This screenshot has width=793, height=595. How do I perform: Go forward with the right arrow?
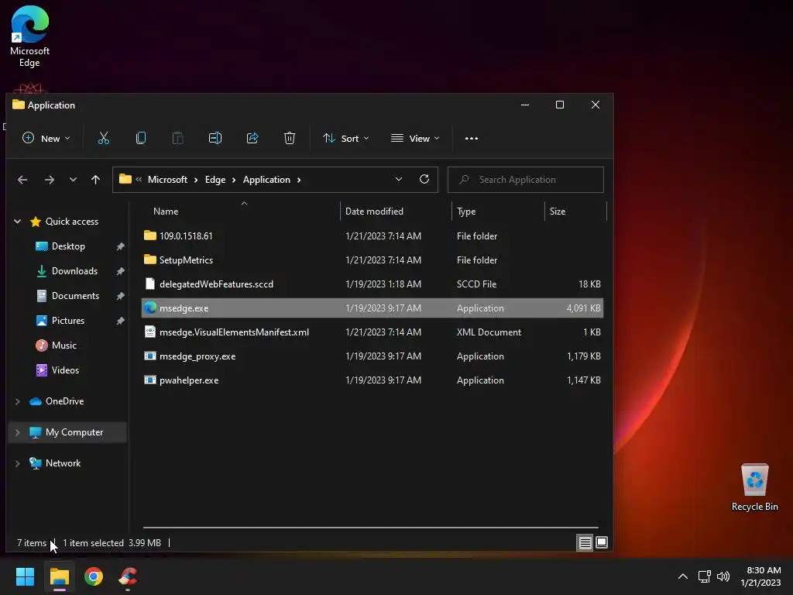tap(49, 180)
